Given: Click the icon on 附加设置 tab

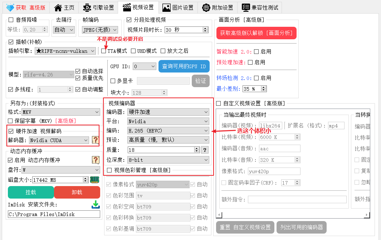Looking at the screenshot, I should pyautogui.click(x=206, y=7).
